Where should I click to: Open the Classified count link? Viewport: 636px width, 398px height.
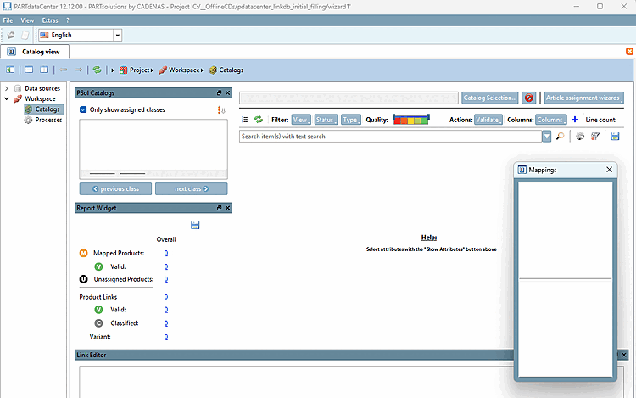click(166, 323)
